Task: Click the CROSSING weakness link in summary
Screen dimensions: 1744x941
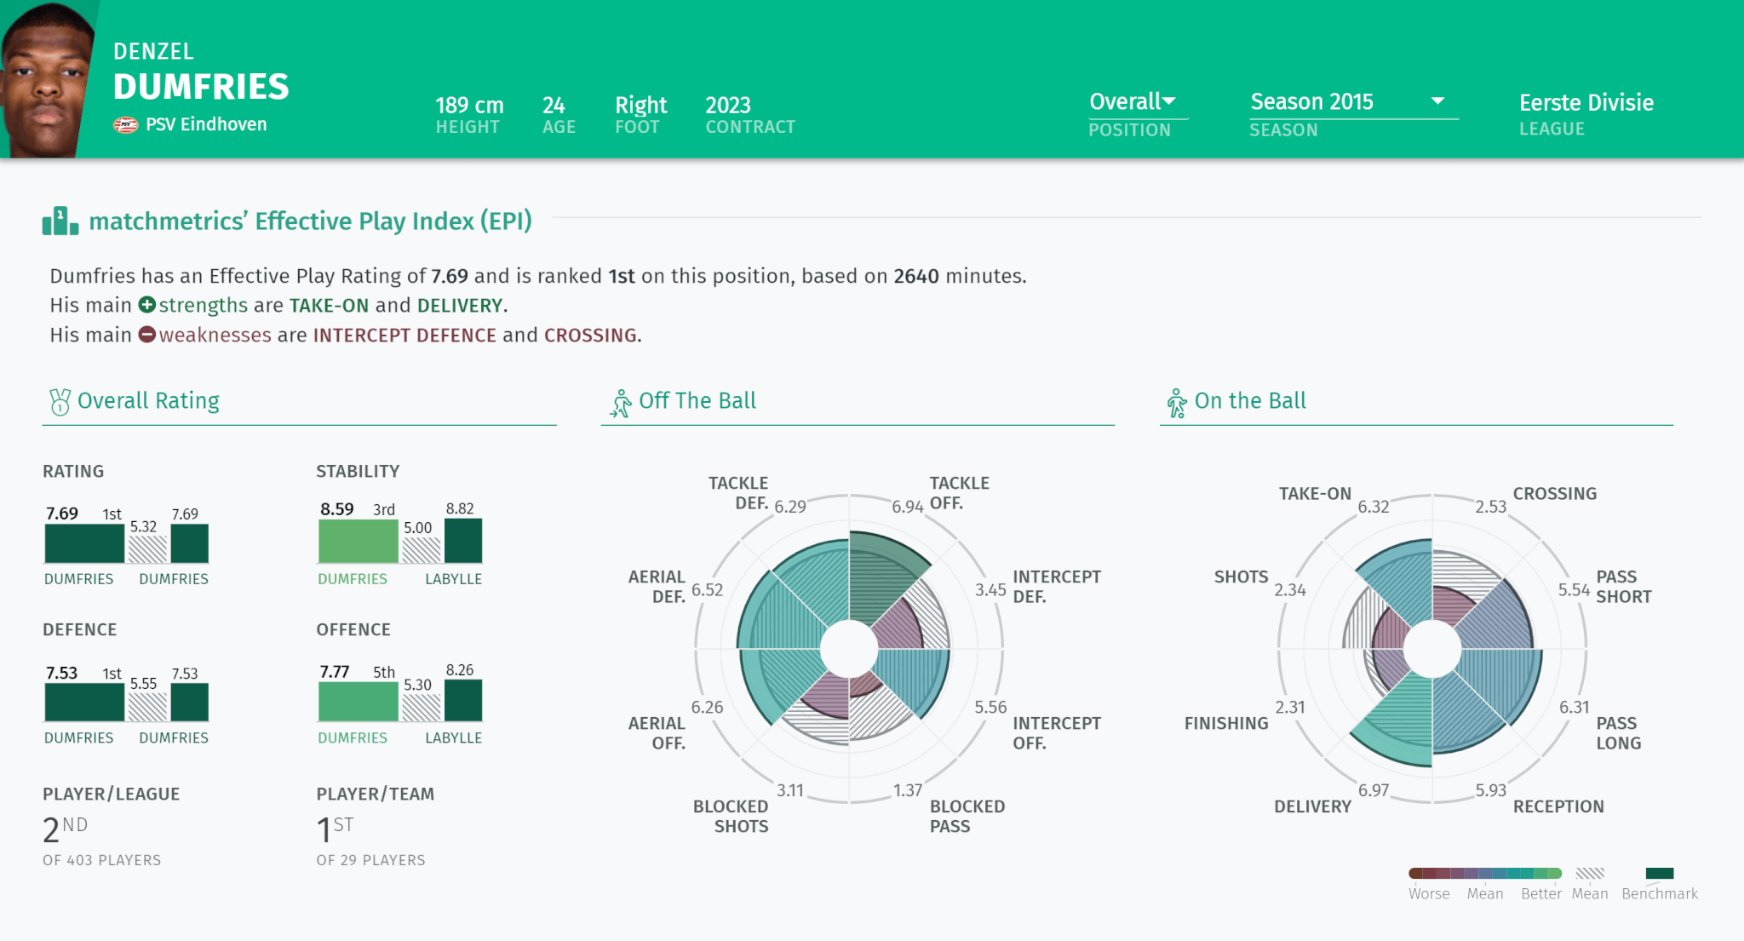Action: coord(590,336)
